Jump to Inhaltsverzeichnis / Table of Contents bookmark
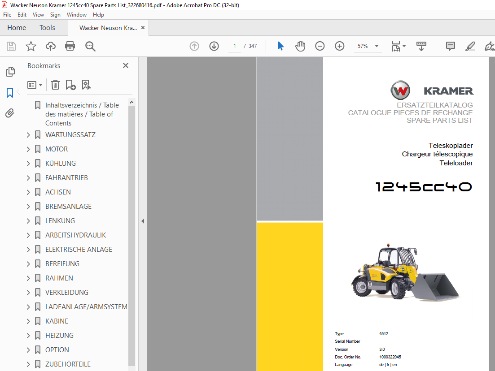 click(82, 114)
